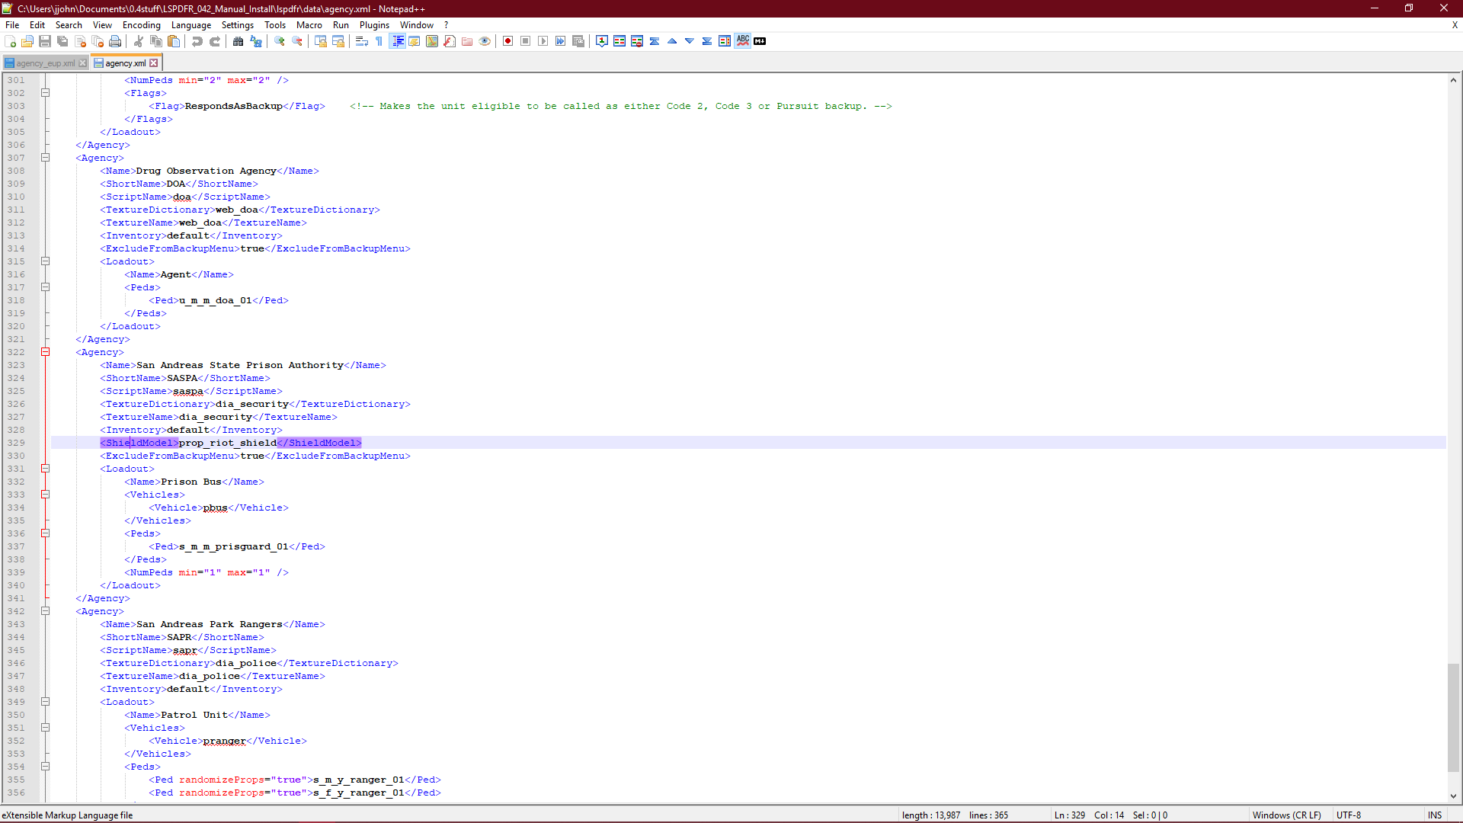The height and width of the screenshot is (823, 1463).
Task: Click the Print toolbar icon
Action: (x=115, y=41)
